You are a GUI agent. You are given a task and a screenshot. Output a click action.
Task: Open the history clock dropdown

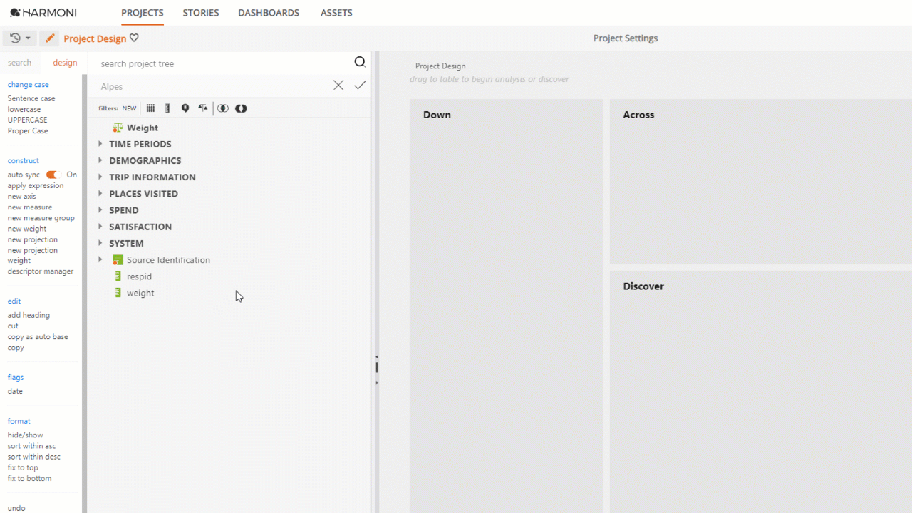click(20, 38)
